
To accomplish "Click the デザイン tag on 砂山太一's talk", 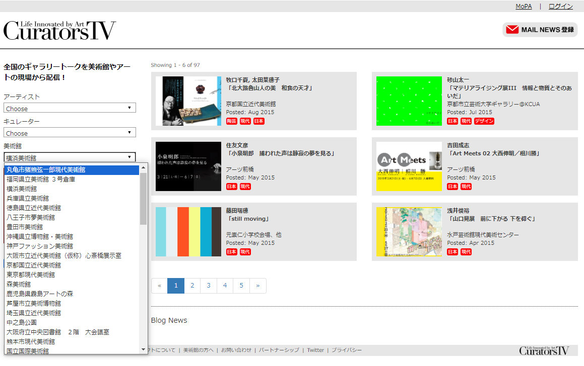I will pyautogui.click(x=484, y=121).
